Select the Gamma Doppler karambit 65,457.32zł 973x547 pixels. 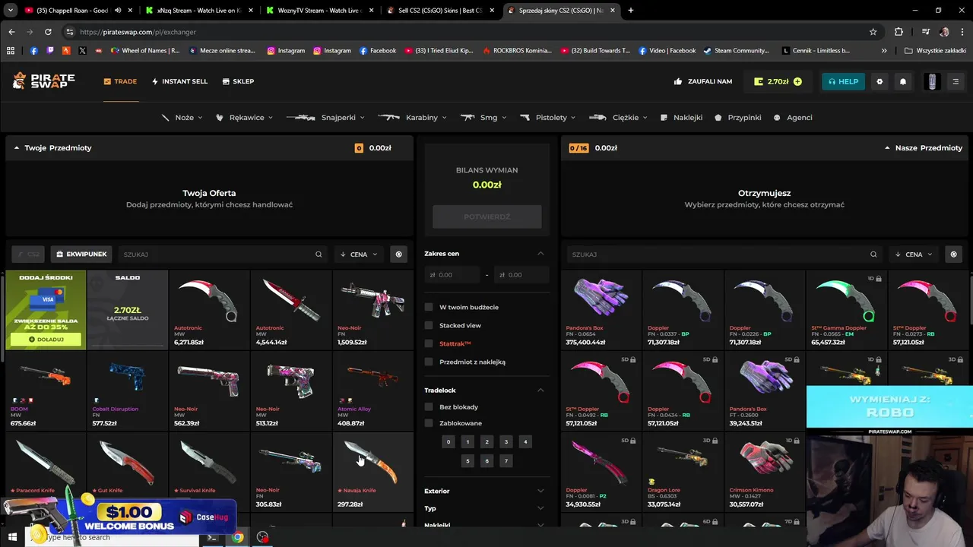tap(846, 310)
